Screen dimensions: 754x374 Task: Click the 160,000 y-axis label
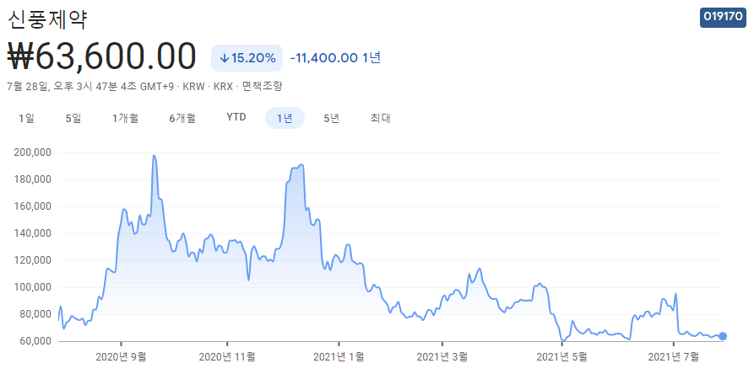[x=34, y=206]
